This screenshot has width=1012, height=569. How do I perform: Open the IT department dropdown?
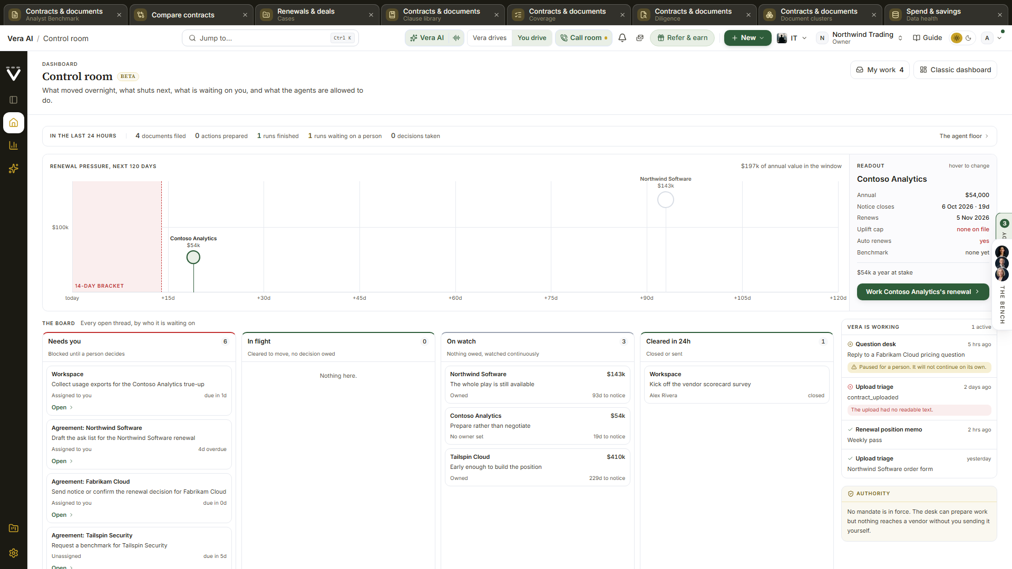click(792, 38)
